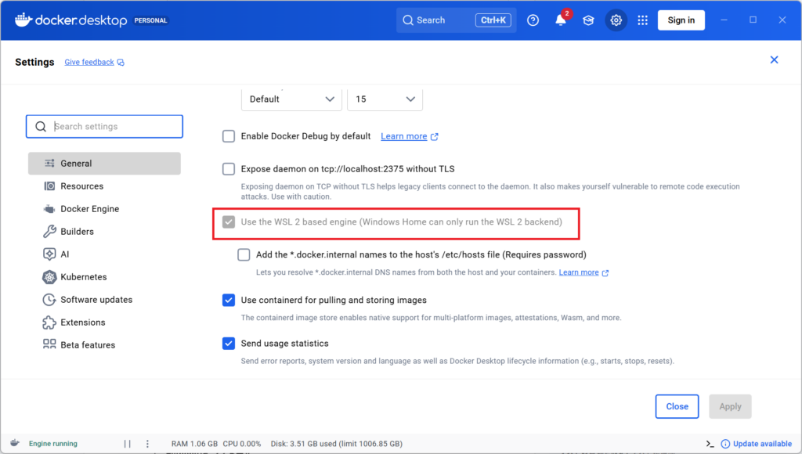Click the Apply button
Screen dimensions: 802x454
[x=730, y=406]
